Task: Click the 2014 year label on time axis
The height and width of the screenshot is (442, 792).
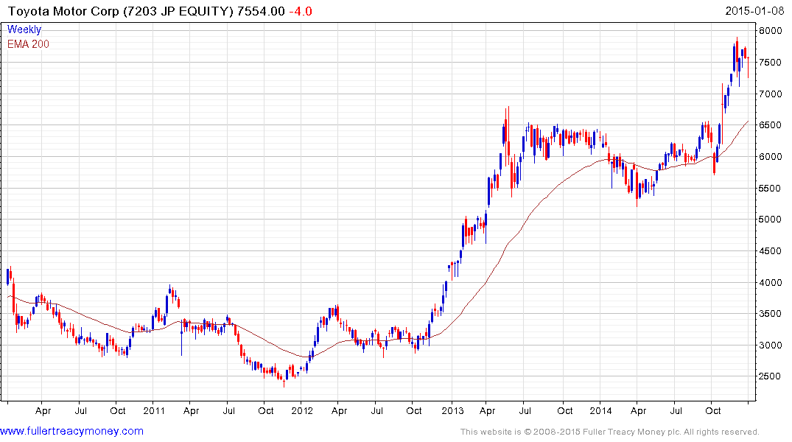Action: tap(600, 410)
